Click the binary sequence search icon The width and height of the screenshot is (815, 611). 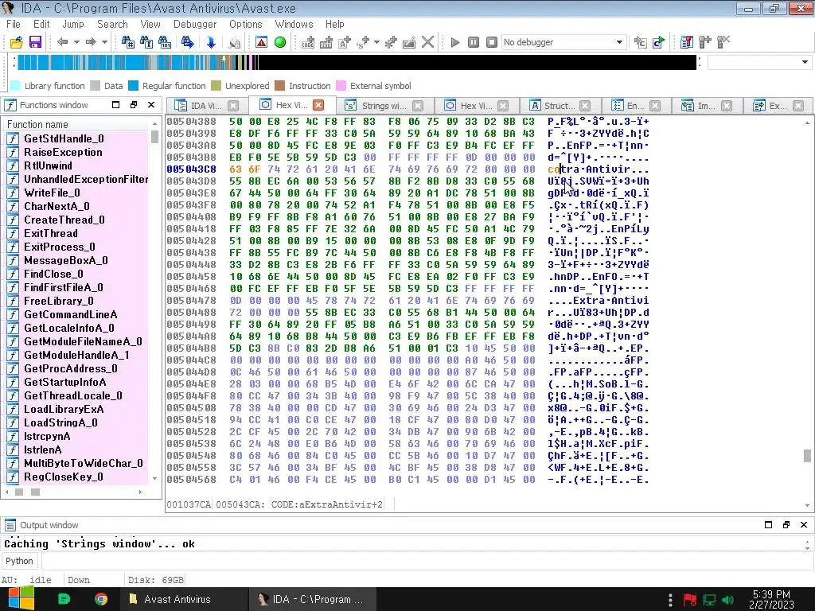click(x=165, y=42)
